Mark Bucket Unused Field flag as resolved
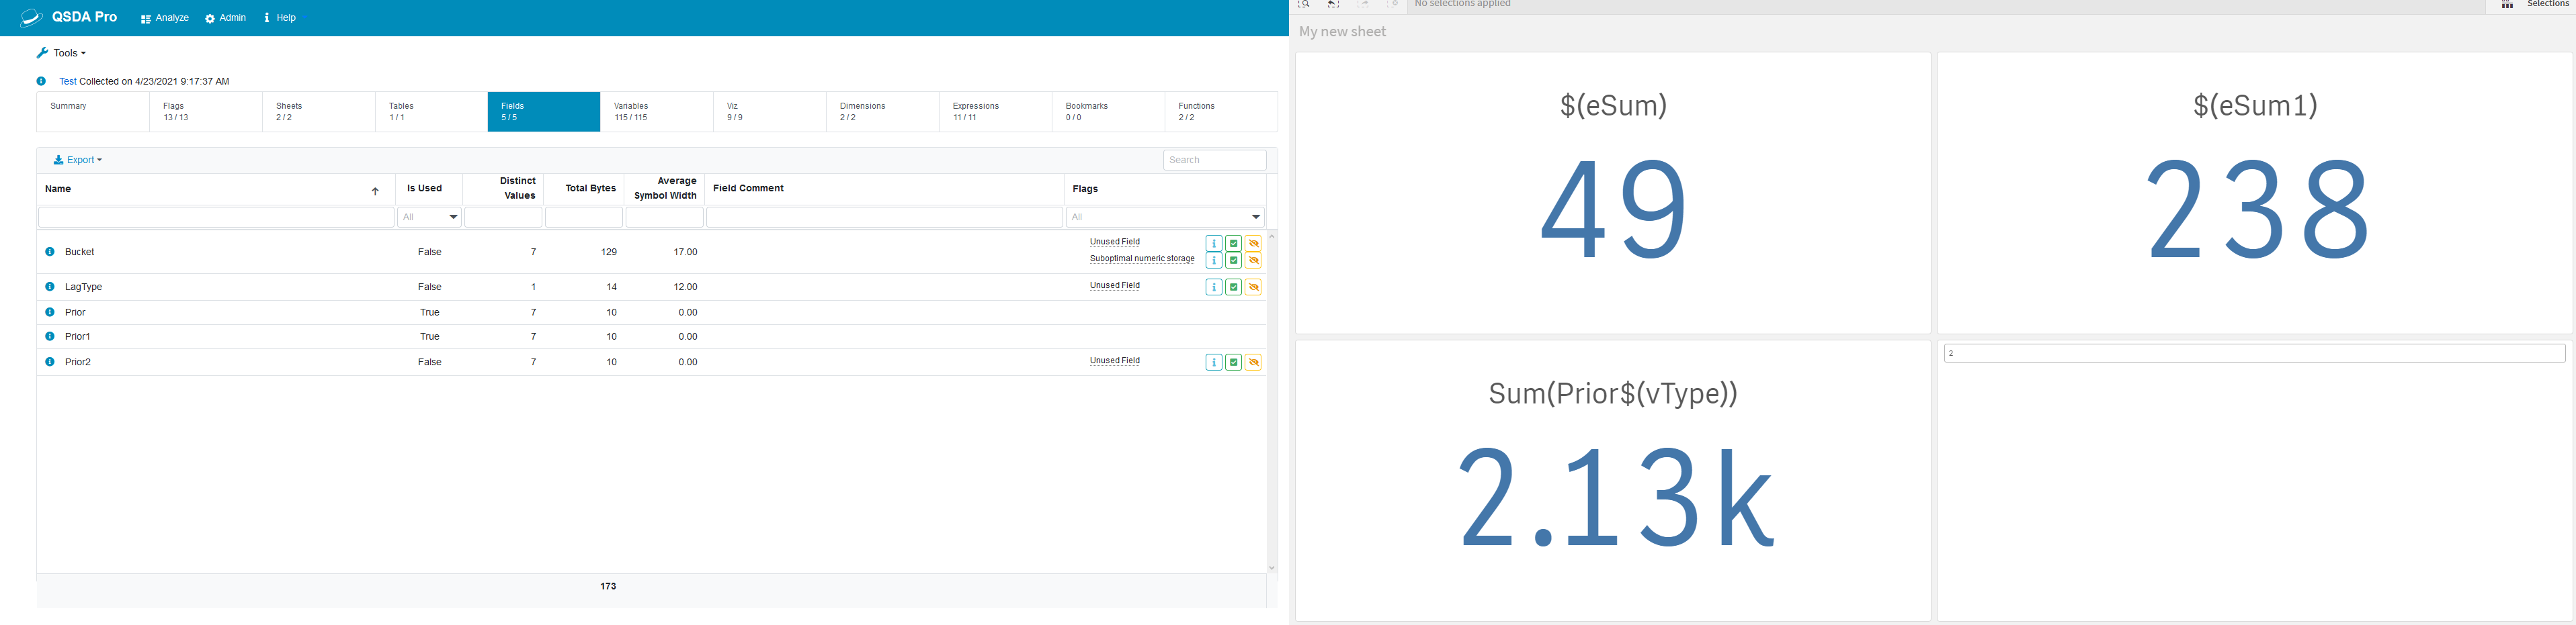 1233,244
